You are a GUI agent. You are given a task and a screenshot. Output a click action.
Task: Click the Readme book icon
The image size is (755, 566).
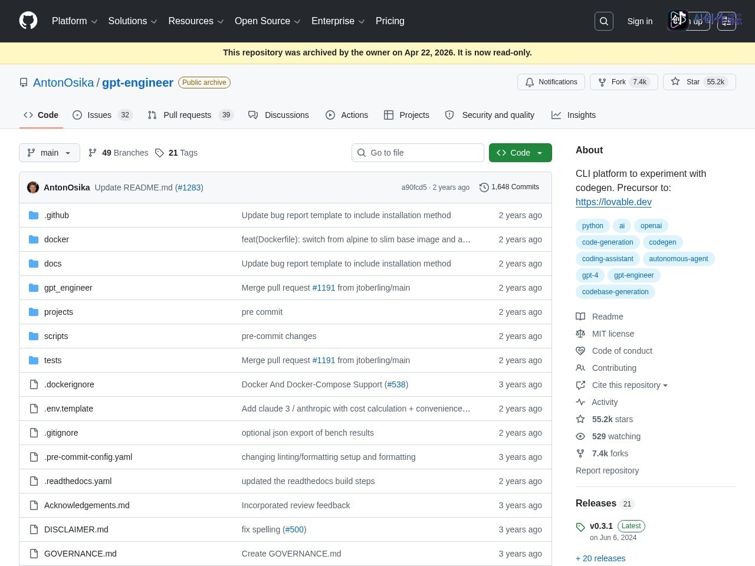tap(580, 317)
